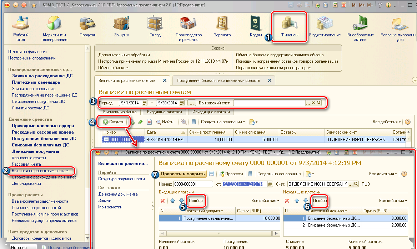Click the Номер input field in document
The image size is (417, 249).
click(x=193, y=184)
